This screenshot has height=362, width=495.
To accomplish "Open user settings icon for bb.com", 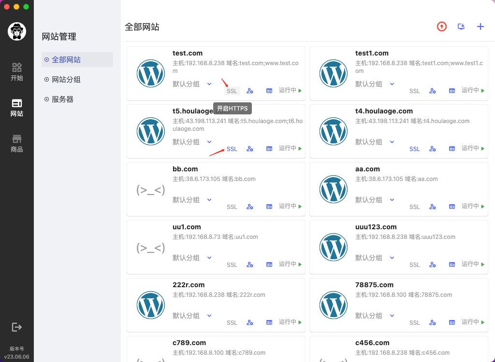I will (250, 207).
